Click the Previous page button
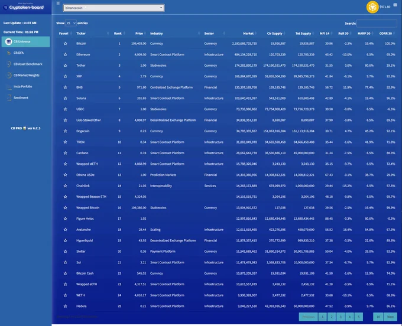402x326 pixels. click(x=309, y=317)
